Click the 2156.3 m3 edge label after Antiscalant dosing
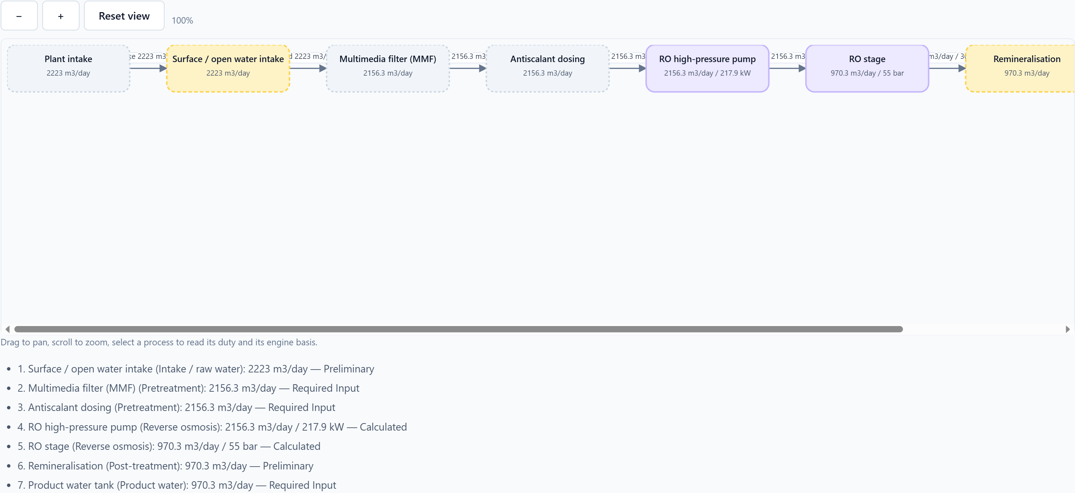Viewport: 1075px width, 493px height. coord(628,56)
